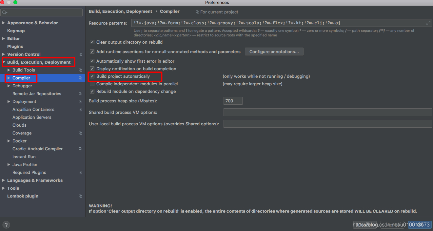
Task: Expand Build Tools subtree arrow
Action: tap(9, 70)
